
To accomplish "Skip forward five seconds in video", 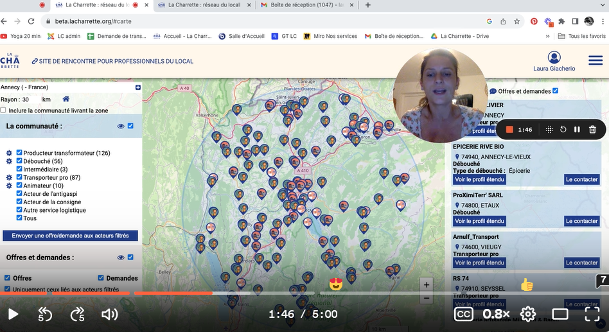I will (x=77, y=314).
